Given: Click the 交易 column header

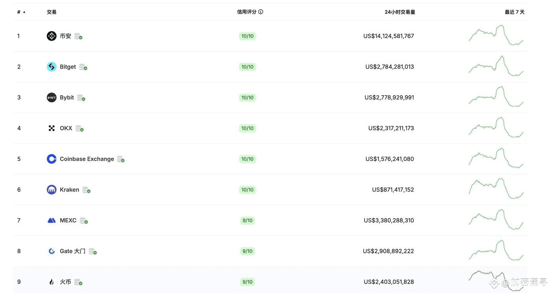Looking at the screenshot, I should click(51, 12).
